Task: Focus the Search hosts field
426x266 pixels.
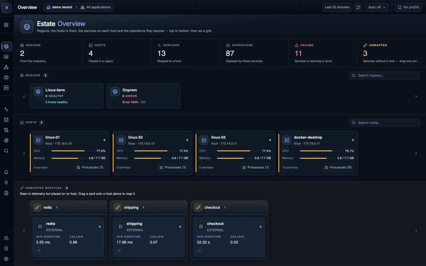Action: [385, 123]
